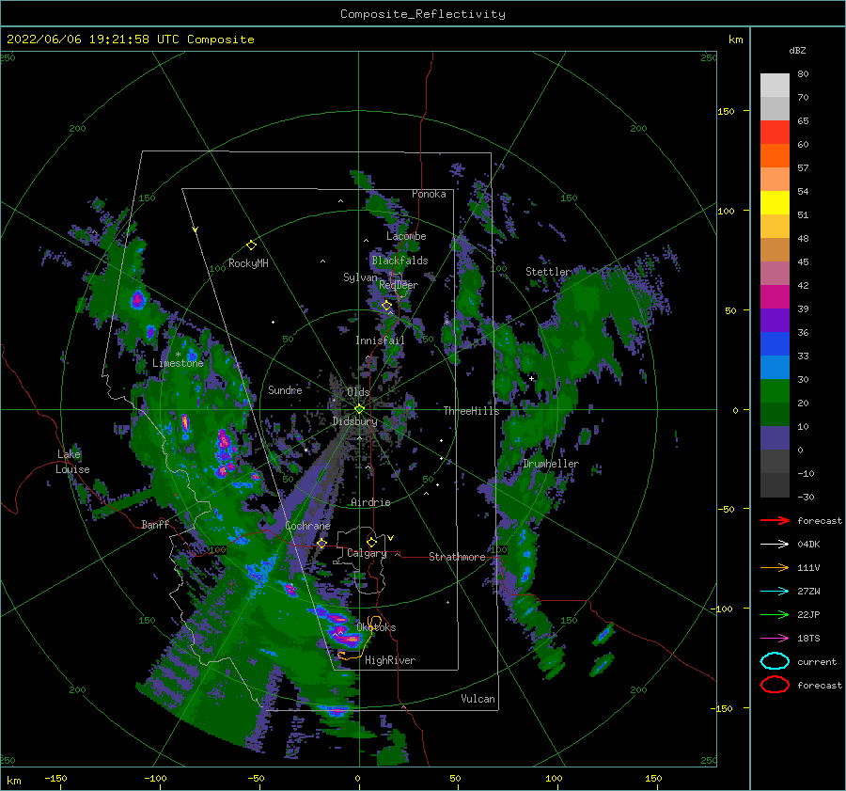Click the orange 111V arrow icon

pos(775,567)
